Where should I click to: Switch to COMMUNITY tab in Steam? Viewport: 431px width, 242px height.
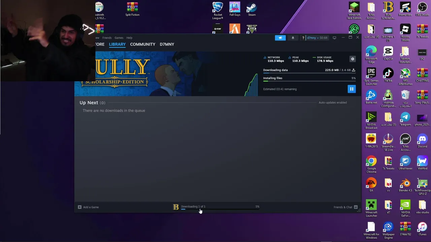point(142,44)
